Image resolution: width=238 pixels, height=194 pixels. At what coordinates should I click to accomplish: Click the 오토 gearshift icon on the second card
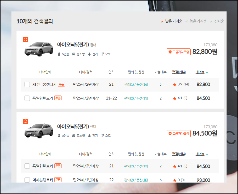(x=102, y=136)
